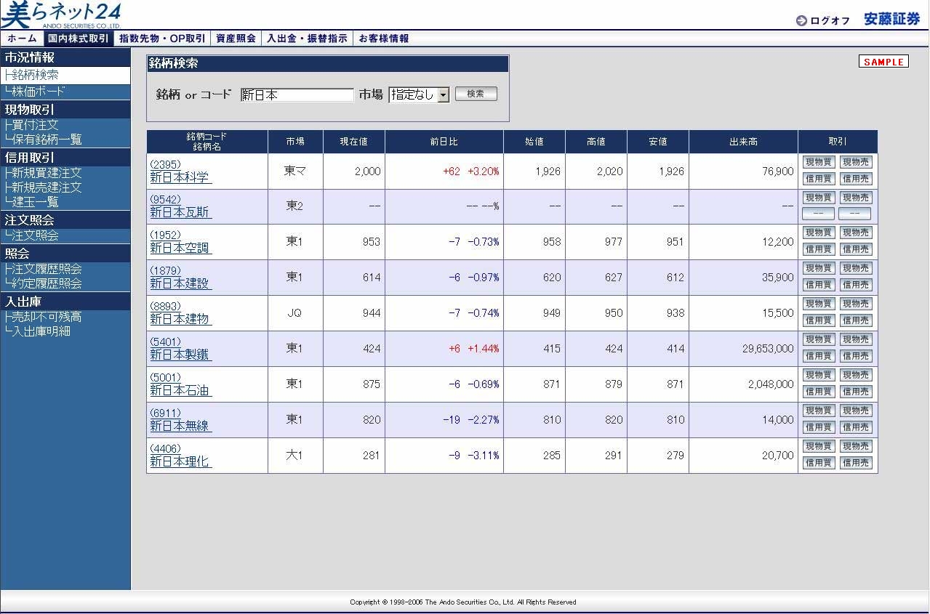Open the 新日本瓦斯 stock link
The height and width of the screenshot is (614, 930).
180,212
